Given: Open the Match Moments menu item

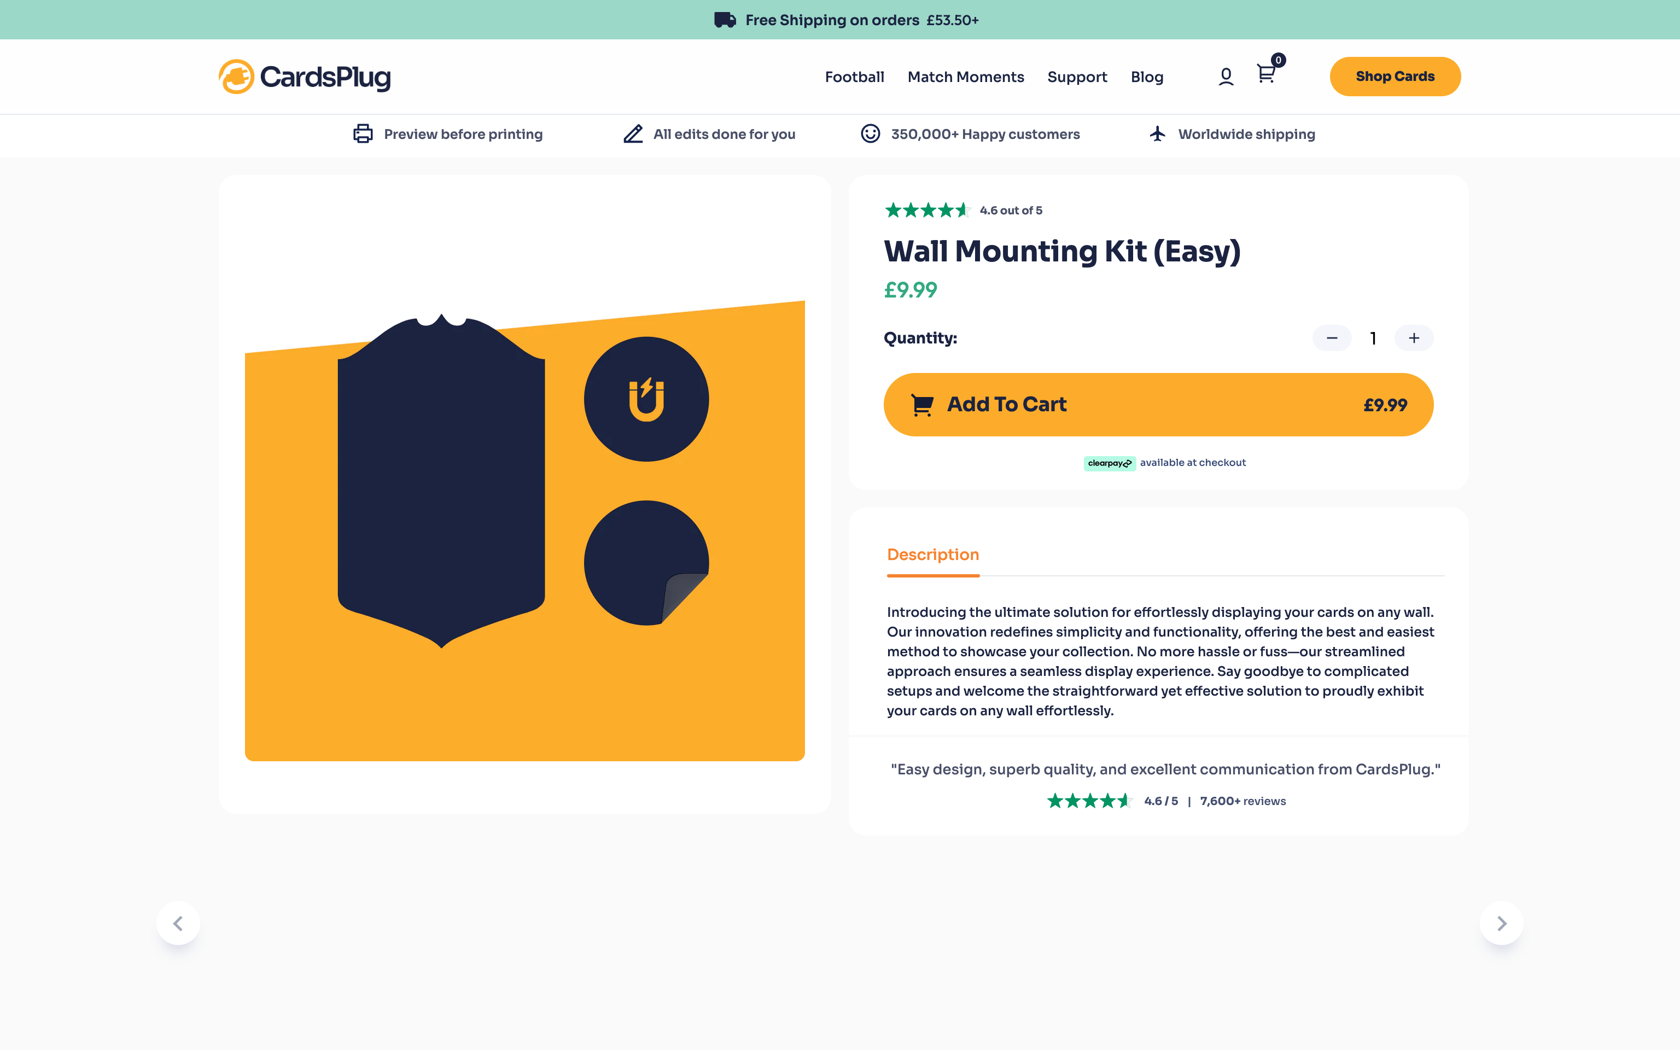Looking at the screenshot, I should tap(966, 77).
